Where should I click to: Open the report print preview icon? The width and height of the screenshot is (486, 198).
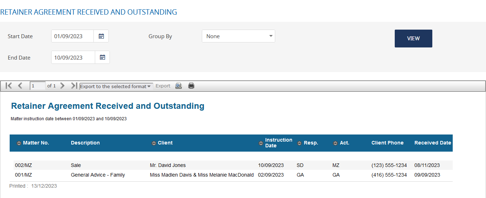[x=179, y=86]
